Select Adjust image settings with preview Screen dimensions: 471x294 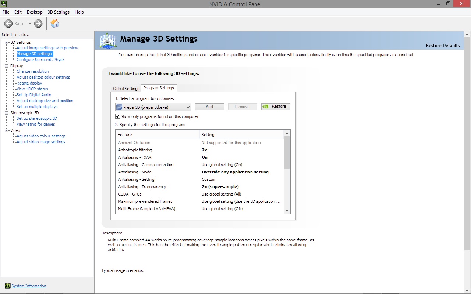point(47,48)
